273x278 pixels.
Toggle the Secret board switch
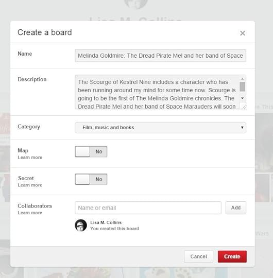click(x=91, y=179)
